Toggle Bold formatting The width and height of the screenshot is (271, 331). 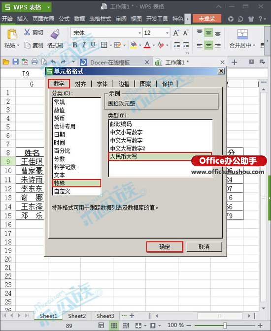coord(75,45)
